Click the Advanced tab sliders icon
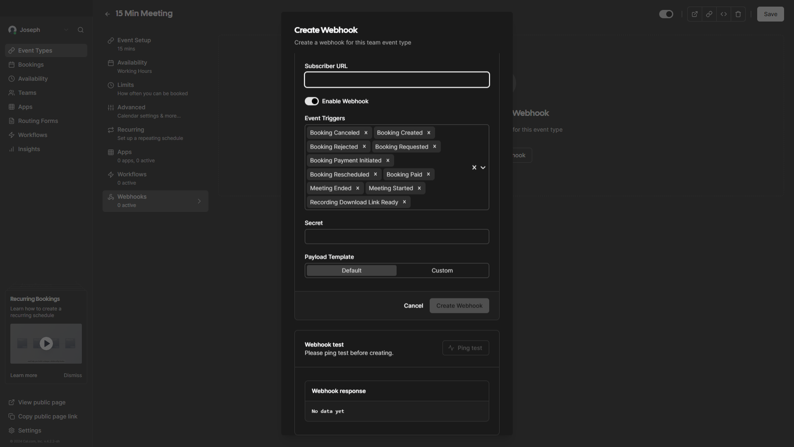Image resolution: width=794 pixels, height=447 pixels. click(x=111, y=108)
